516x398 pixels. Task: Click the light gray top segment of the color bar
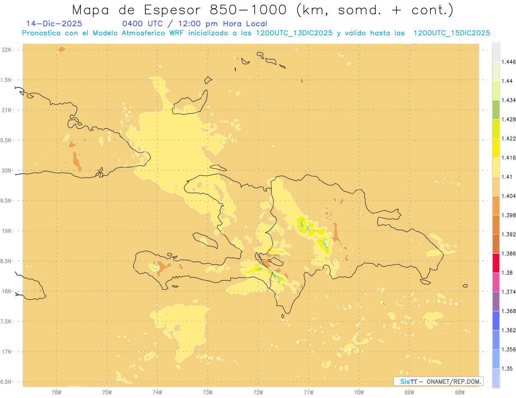coord(496,52)
